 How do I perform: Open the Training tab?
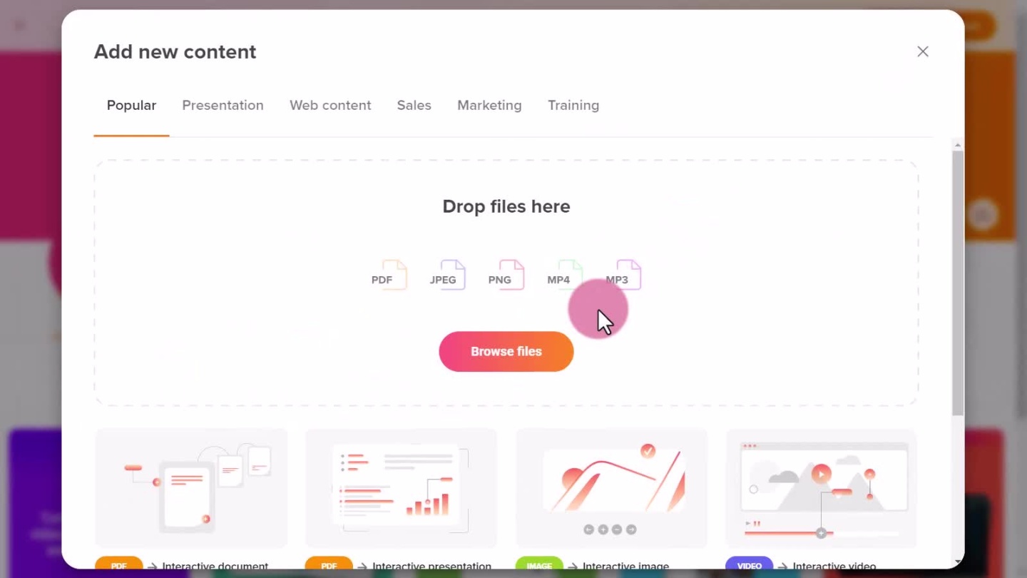pyautogui.click(x=573, y=106)
